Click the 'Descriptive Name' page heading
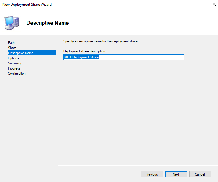The height and width of the screenshot is (182, 218). pos(47,23)
